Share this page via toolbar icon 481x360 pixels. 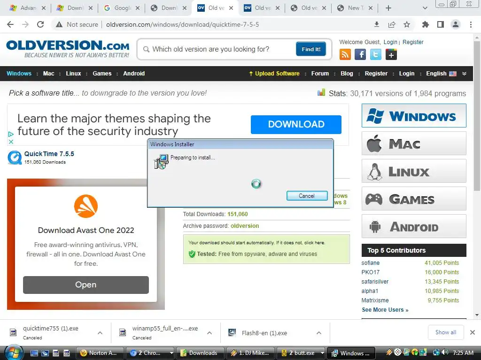392,24
